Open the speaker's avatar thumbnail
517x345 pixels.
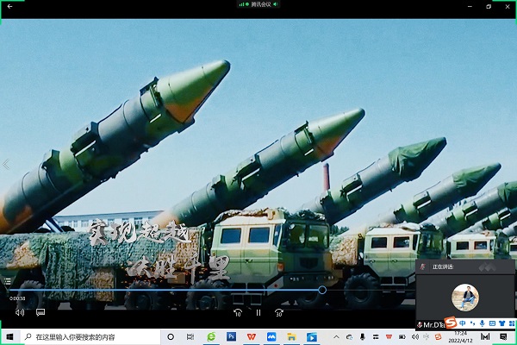(465, 298)
